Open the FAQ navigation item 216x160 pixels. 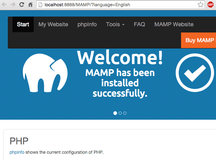pyautogui.click(x=140, y=24)
